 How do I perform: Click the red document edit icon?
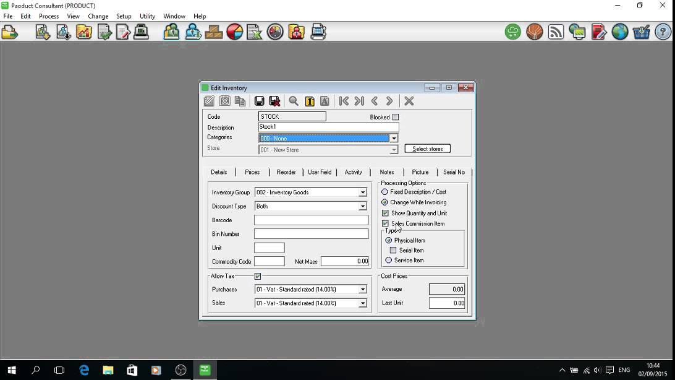pos(599,32)
